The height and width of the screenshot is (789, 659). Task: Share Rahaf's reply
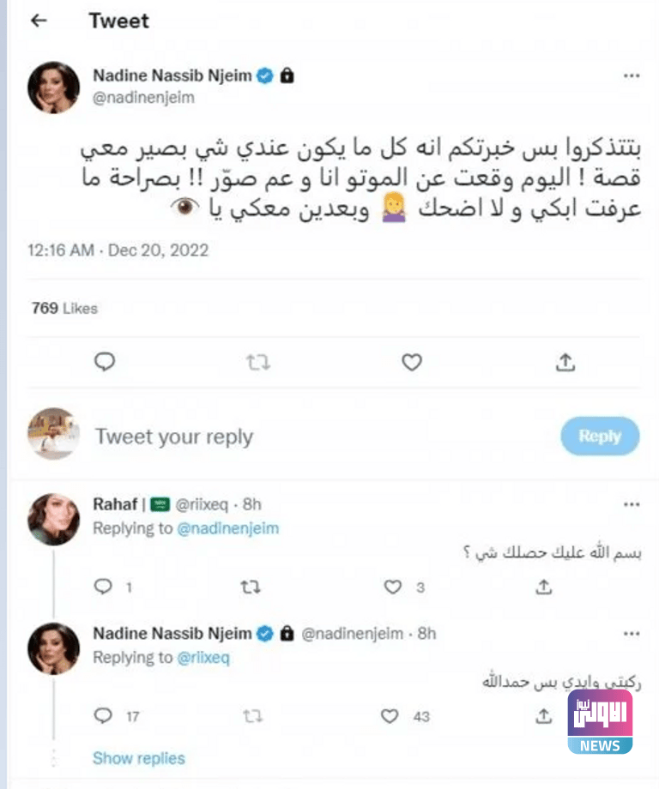(x=543, y=587)
